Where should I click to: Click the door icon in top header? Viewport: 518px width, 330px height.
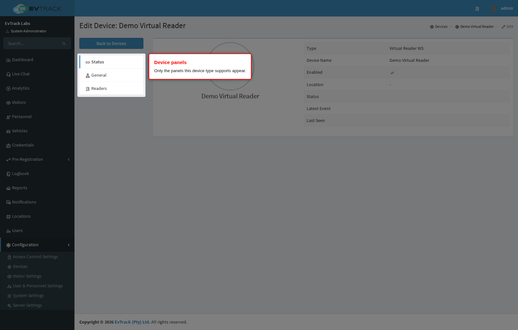477,9
